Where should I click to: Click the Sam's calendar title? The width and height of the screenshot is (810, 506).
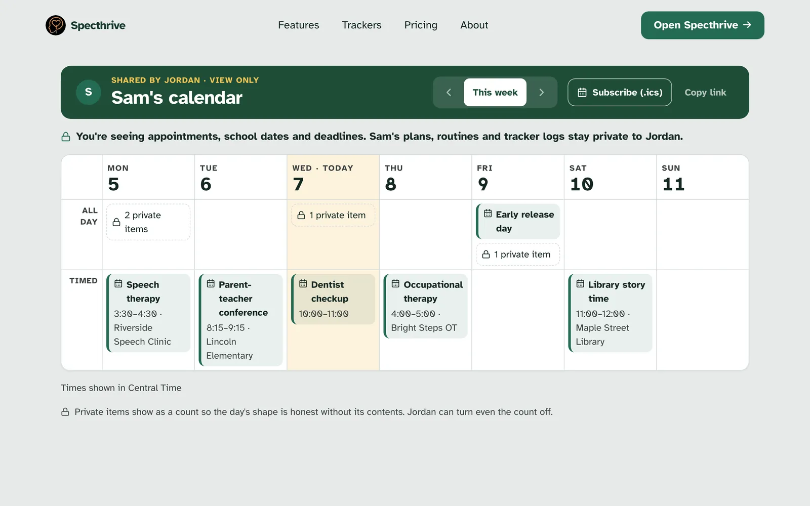point(177,98)
